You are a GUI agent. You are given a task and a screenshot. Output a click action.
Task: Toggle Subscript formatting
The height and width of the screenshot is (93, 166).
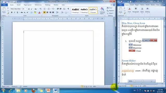pos(25,12)
